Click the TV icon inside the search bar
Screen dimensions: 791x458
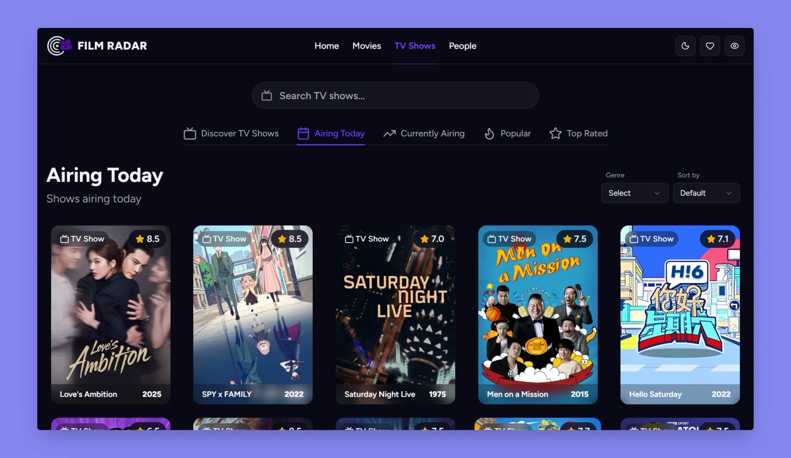pyautogui.click(x=267, y=95)
